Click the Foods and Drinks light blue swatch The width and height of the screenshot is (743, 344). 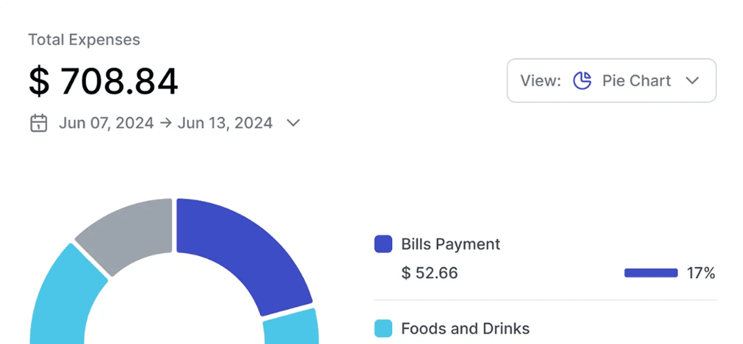(x=383, y=328)
